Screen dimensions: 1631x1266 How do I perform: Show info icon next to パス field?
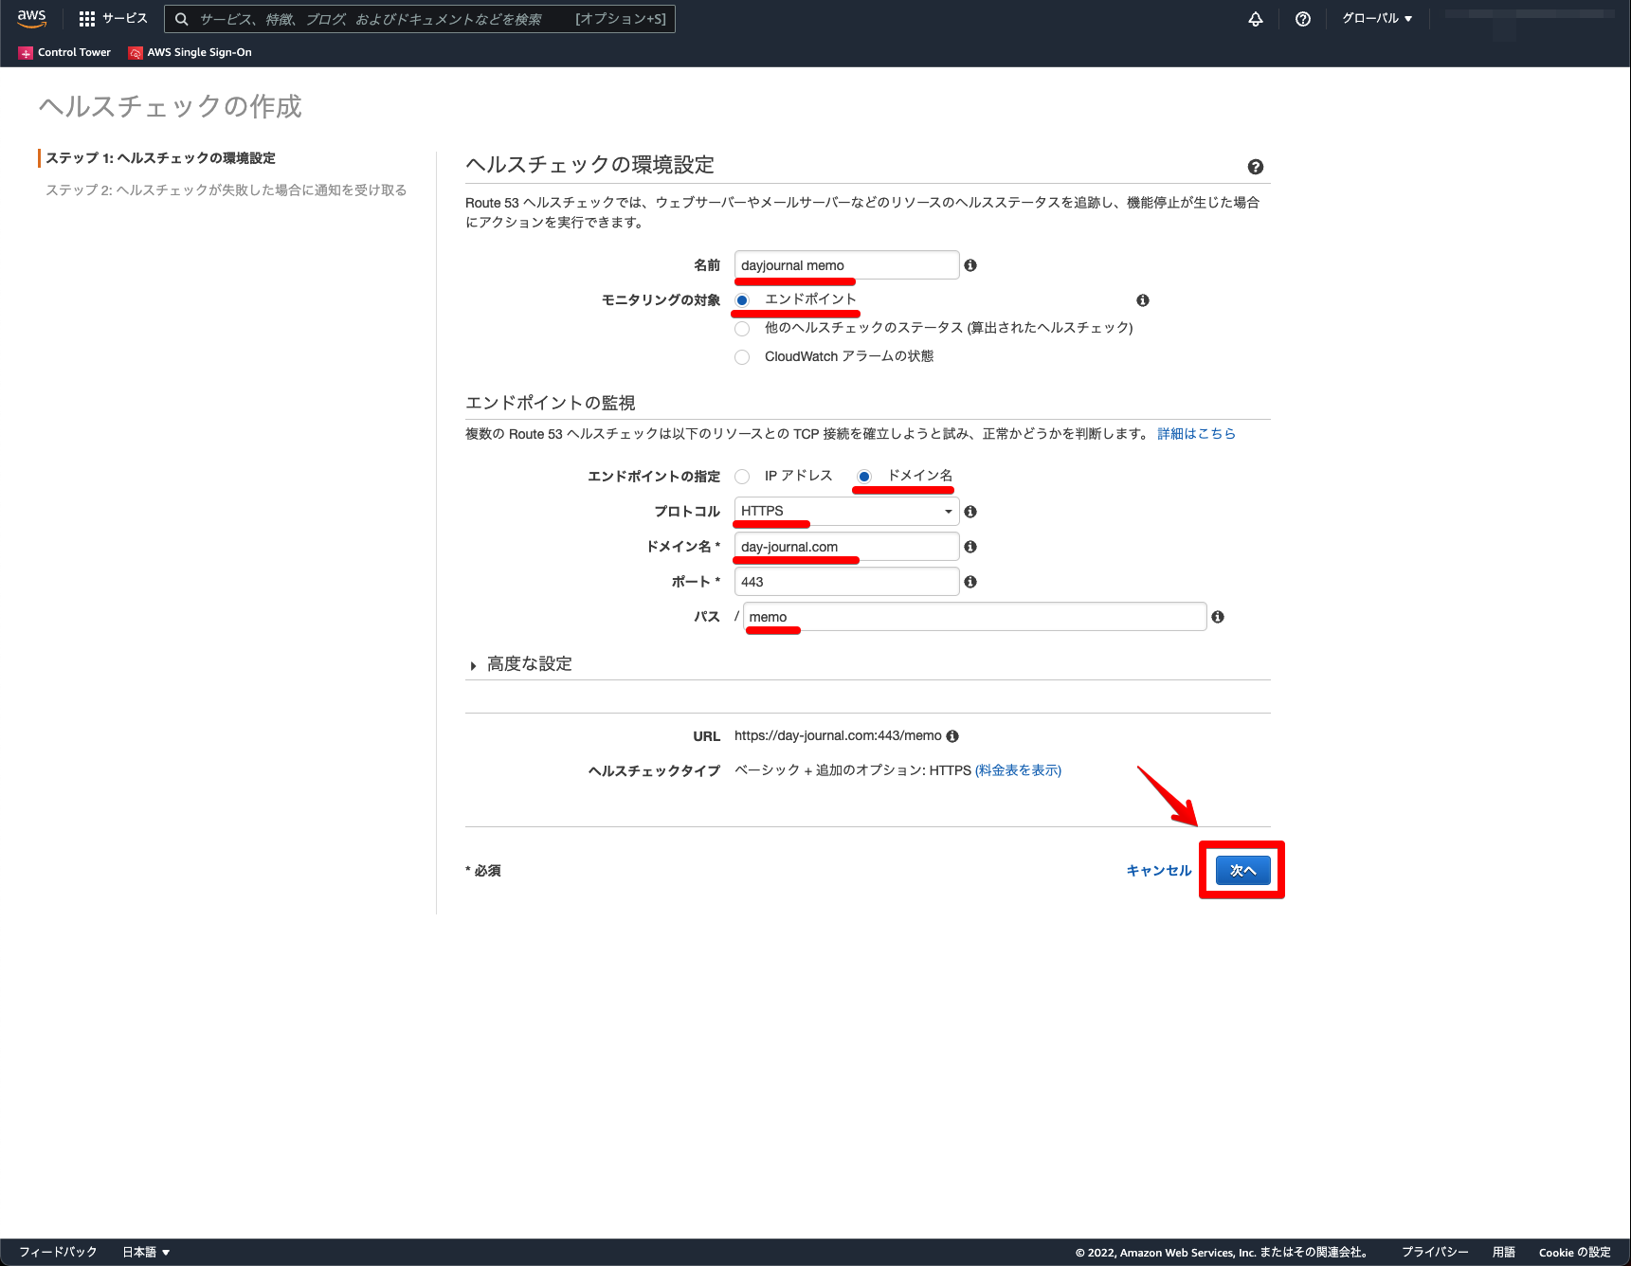[x=1218, y=617]
